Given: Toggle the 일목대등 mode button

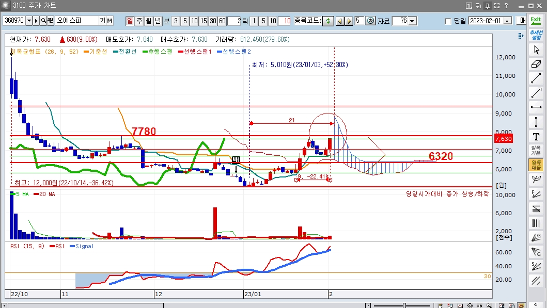Looking at the screenshot, I should point(536,165).
